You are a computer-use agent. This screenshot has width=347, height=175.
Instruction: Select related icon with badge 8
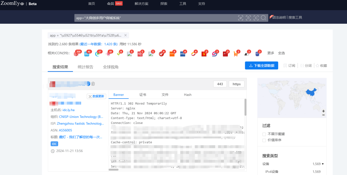pos(119,54)
